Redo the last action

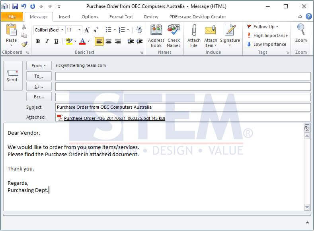(x=33, y=6)
